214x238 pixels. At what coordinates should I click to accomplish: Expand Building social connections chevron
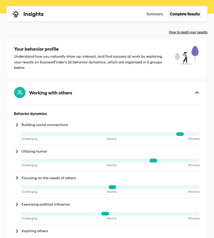[17, 125]
